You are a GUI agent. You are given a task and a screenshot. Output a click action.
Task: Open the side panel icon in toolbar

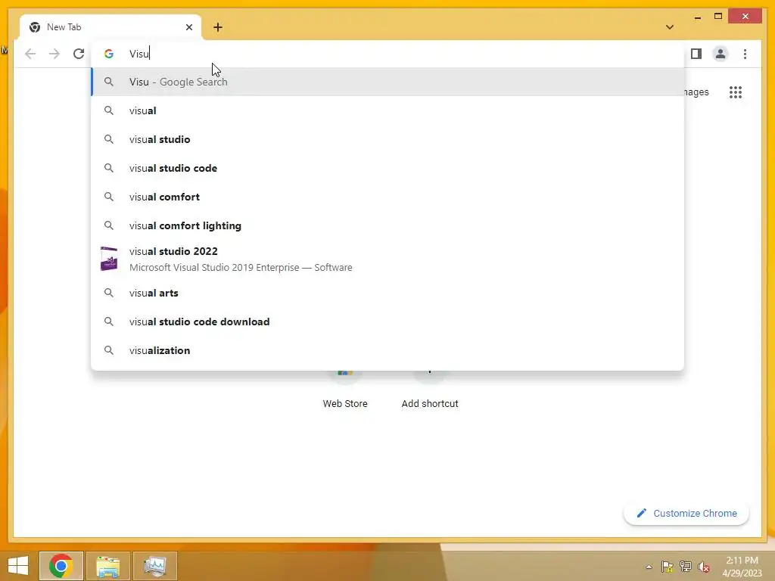point(696,54)
